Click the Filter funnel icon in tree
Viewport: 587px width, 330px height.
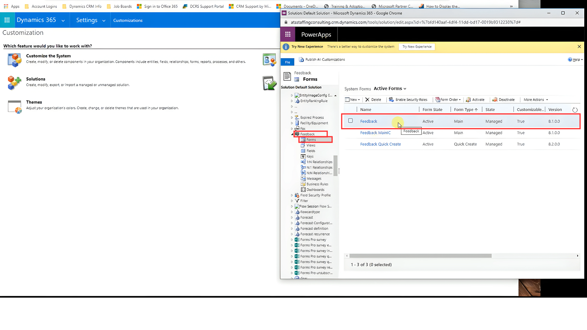point(297,201)
